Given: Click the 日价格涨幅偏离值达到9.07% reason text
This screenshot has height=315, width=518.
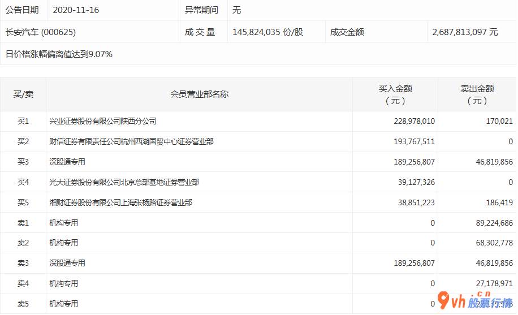Looking at the screenshot, I should (59, 54).
